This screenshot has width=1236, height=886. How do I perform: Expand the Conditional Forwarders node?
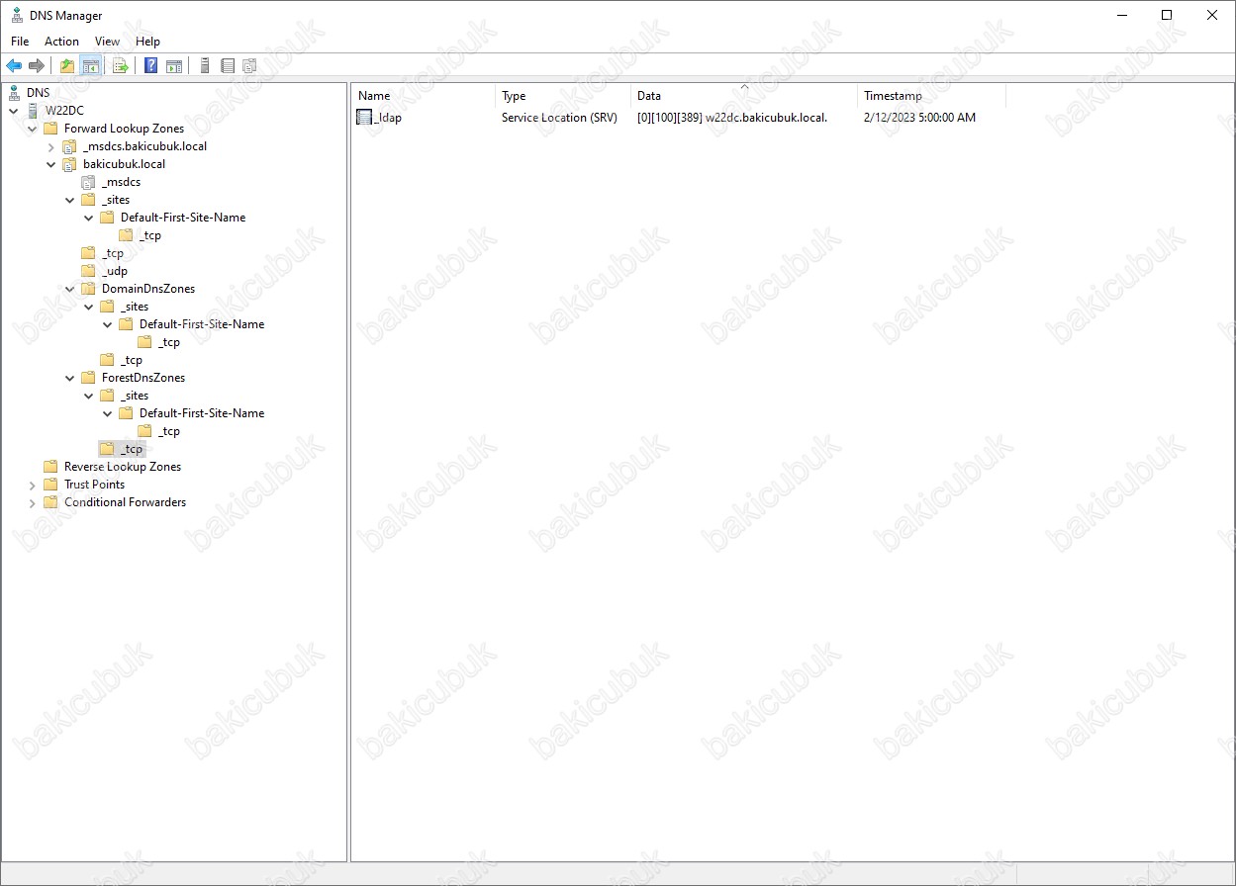(x=33, y=502)
